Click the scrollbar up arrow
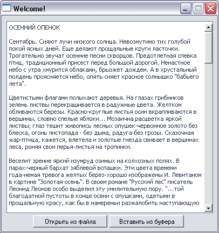Viewport: 219px width, 233px height. [x=208, y=28]
